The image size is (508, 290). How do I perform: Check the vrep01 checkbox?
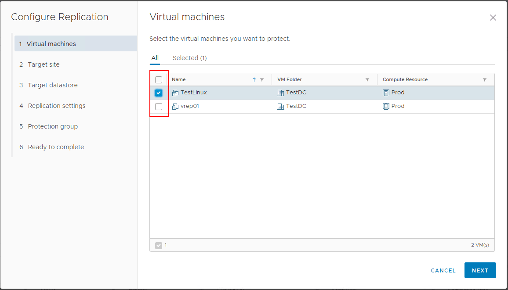(x=159, y=106)
